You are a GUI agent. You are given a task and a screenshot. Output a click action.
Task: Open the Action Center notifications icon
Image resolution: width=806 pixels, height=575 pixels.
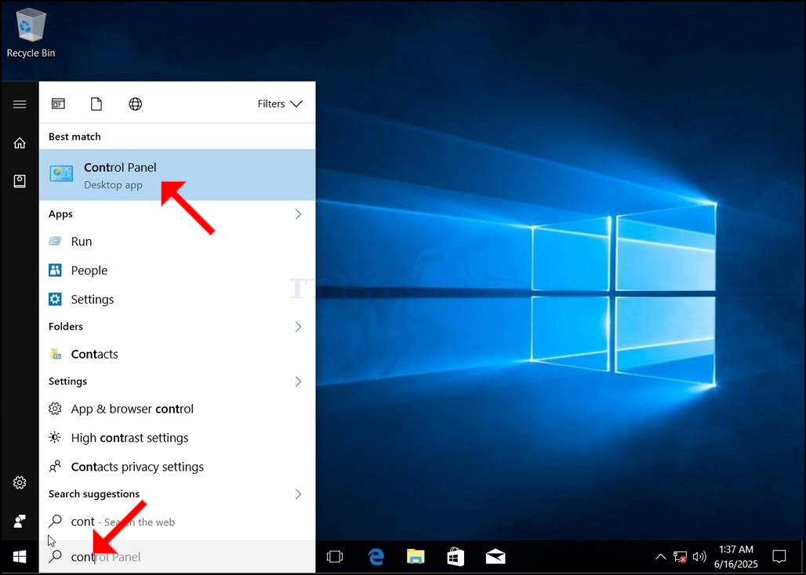point(779,556)
